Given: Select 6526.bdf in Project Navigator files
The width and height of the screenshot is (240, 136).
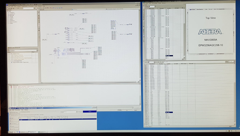Looking at the screenshot, I should point(12,15).
